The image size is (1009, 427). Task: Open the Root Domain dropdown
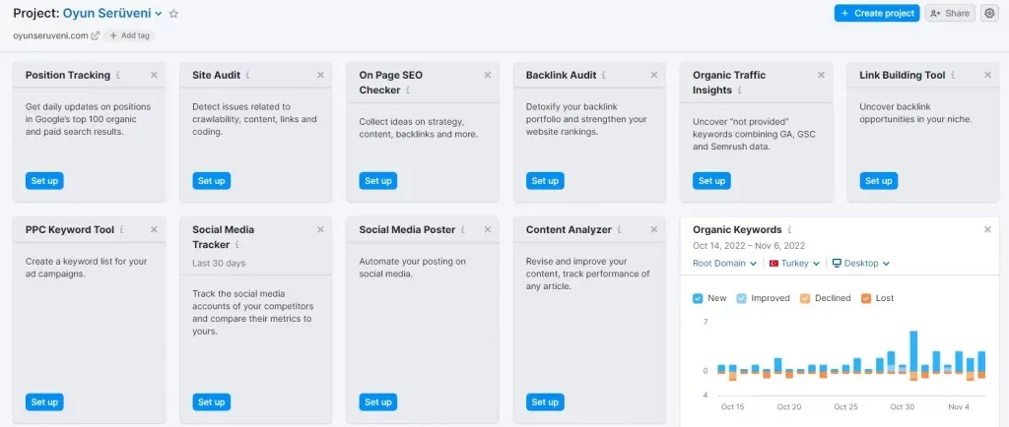pyautogui.click(x=724, y=264)
